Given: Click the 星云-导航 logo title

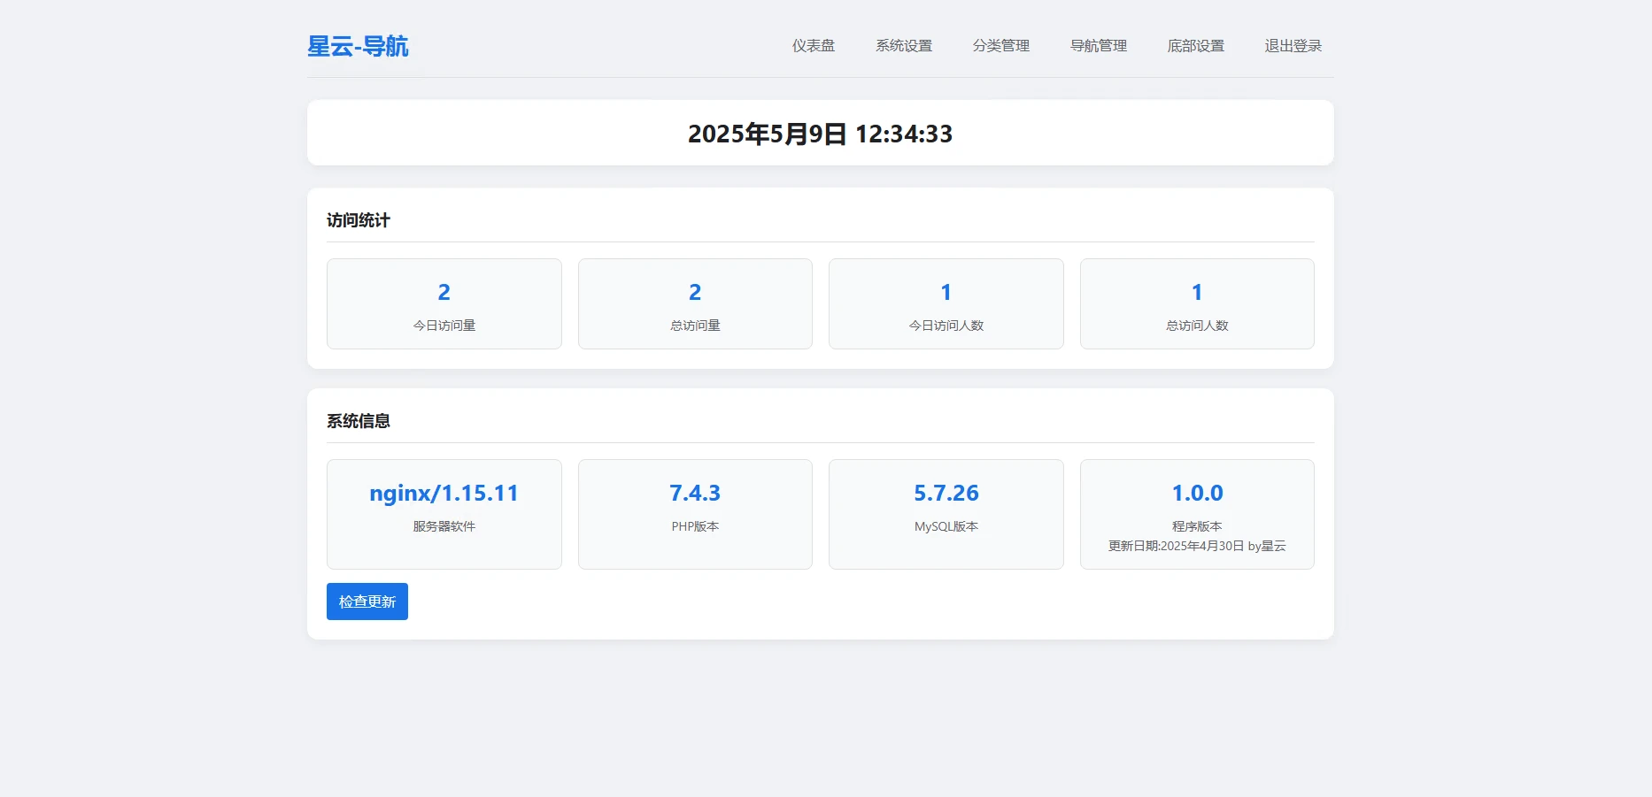Looking at the screenshot, I should coord(358,46).
